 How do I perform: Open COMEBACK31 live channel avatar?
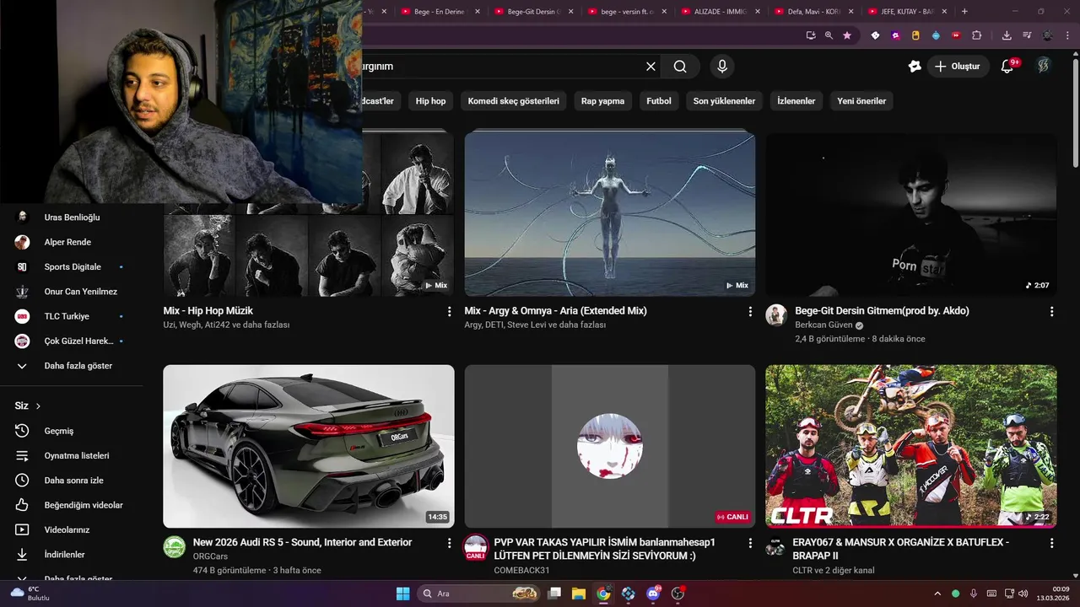pos(476,547)
